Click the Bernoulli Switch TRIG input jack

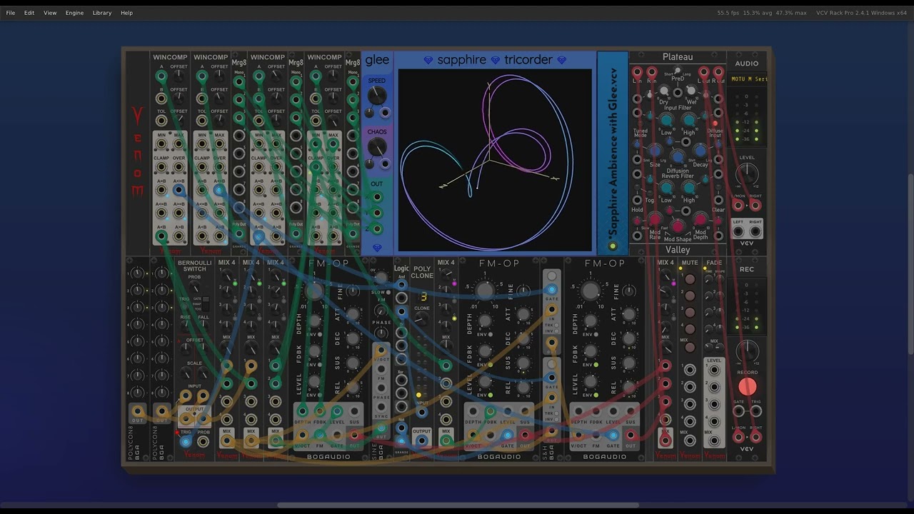click(x=186, y=441)
